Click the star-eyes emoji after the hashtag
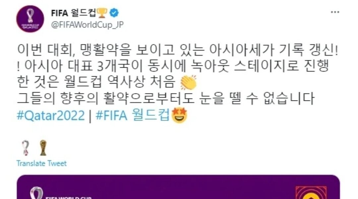The width and height of the screenshot is (358, 199). pos(179,115)
